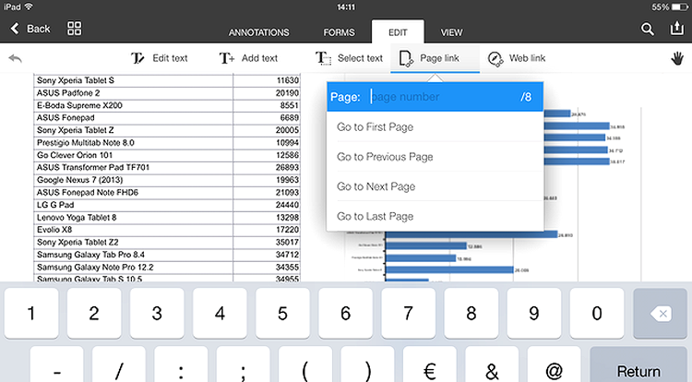Click the value 26893 in table
This screenshot has height=382, width=692.
coord(287,168)
